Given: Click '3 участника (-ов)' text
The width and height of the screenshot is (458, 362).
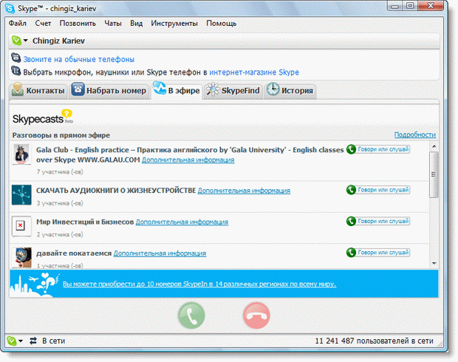Looking at the screenshot, I should point(60,203).
